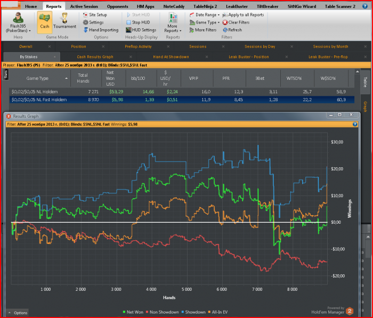This screenshot has width=373, height=318.
Task: Open TiltBreaker tab
Action: tap(267, 6)
